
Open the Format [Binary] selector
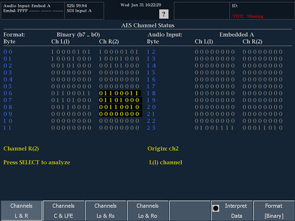tap(274, 210)
